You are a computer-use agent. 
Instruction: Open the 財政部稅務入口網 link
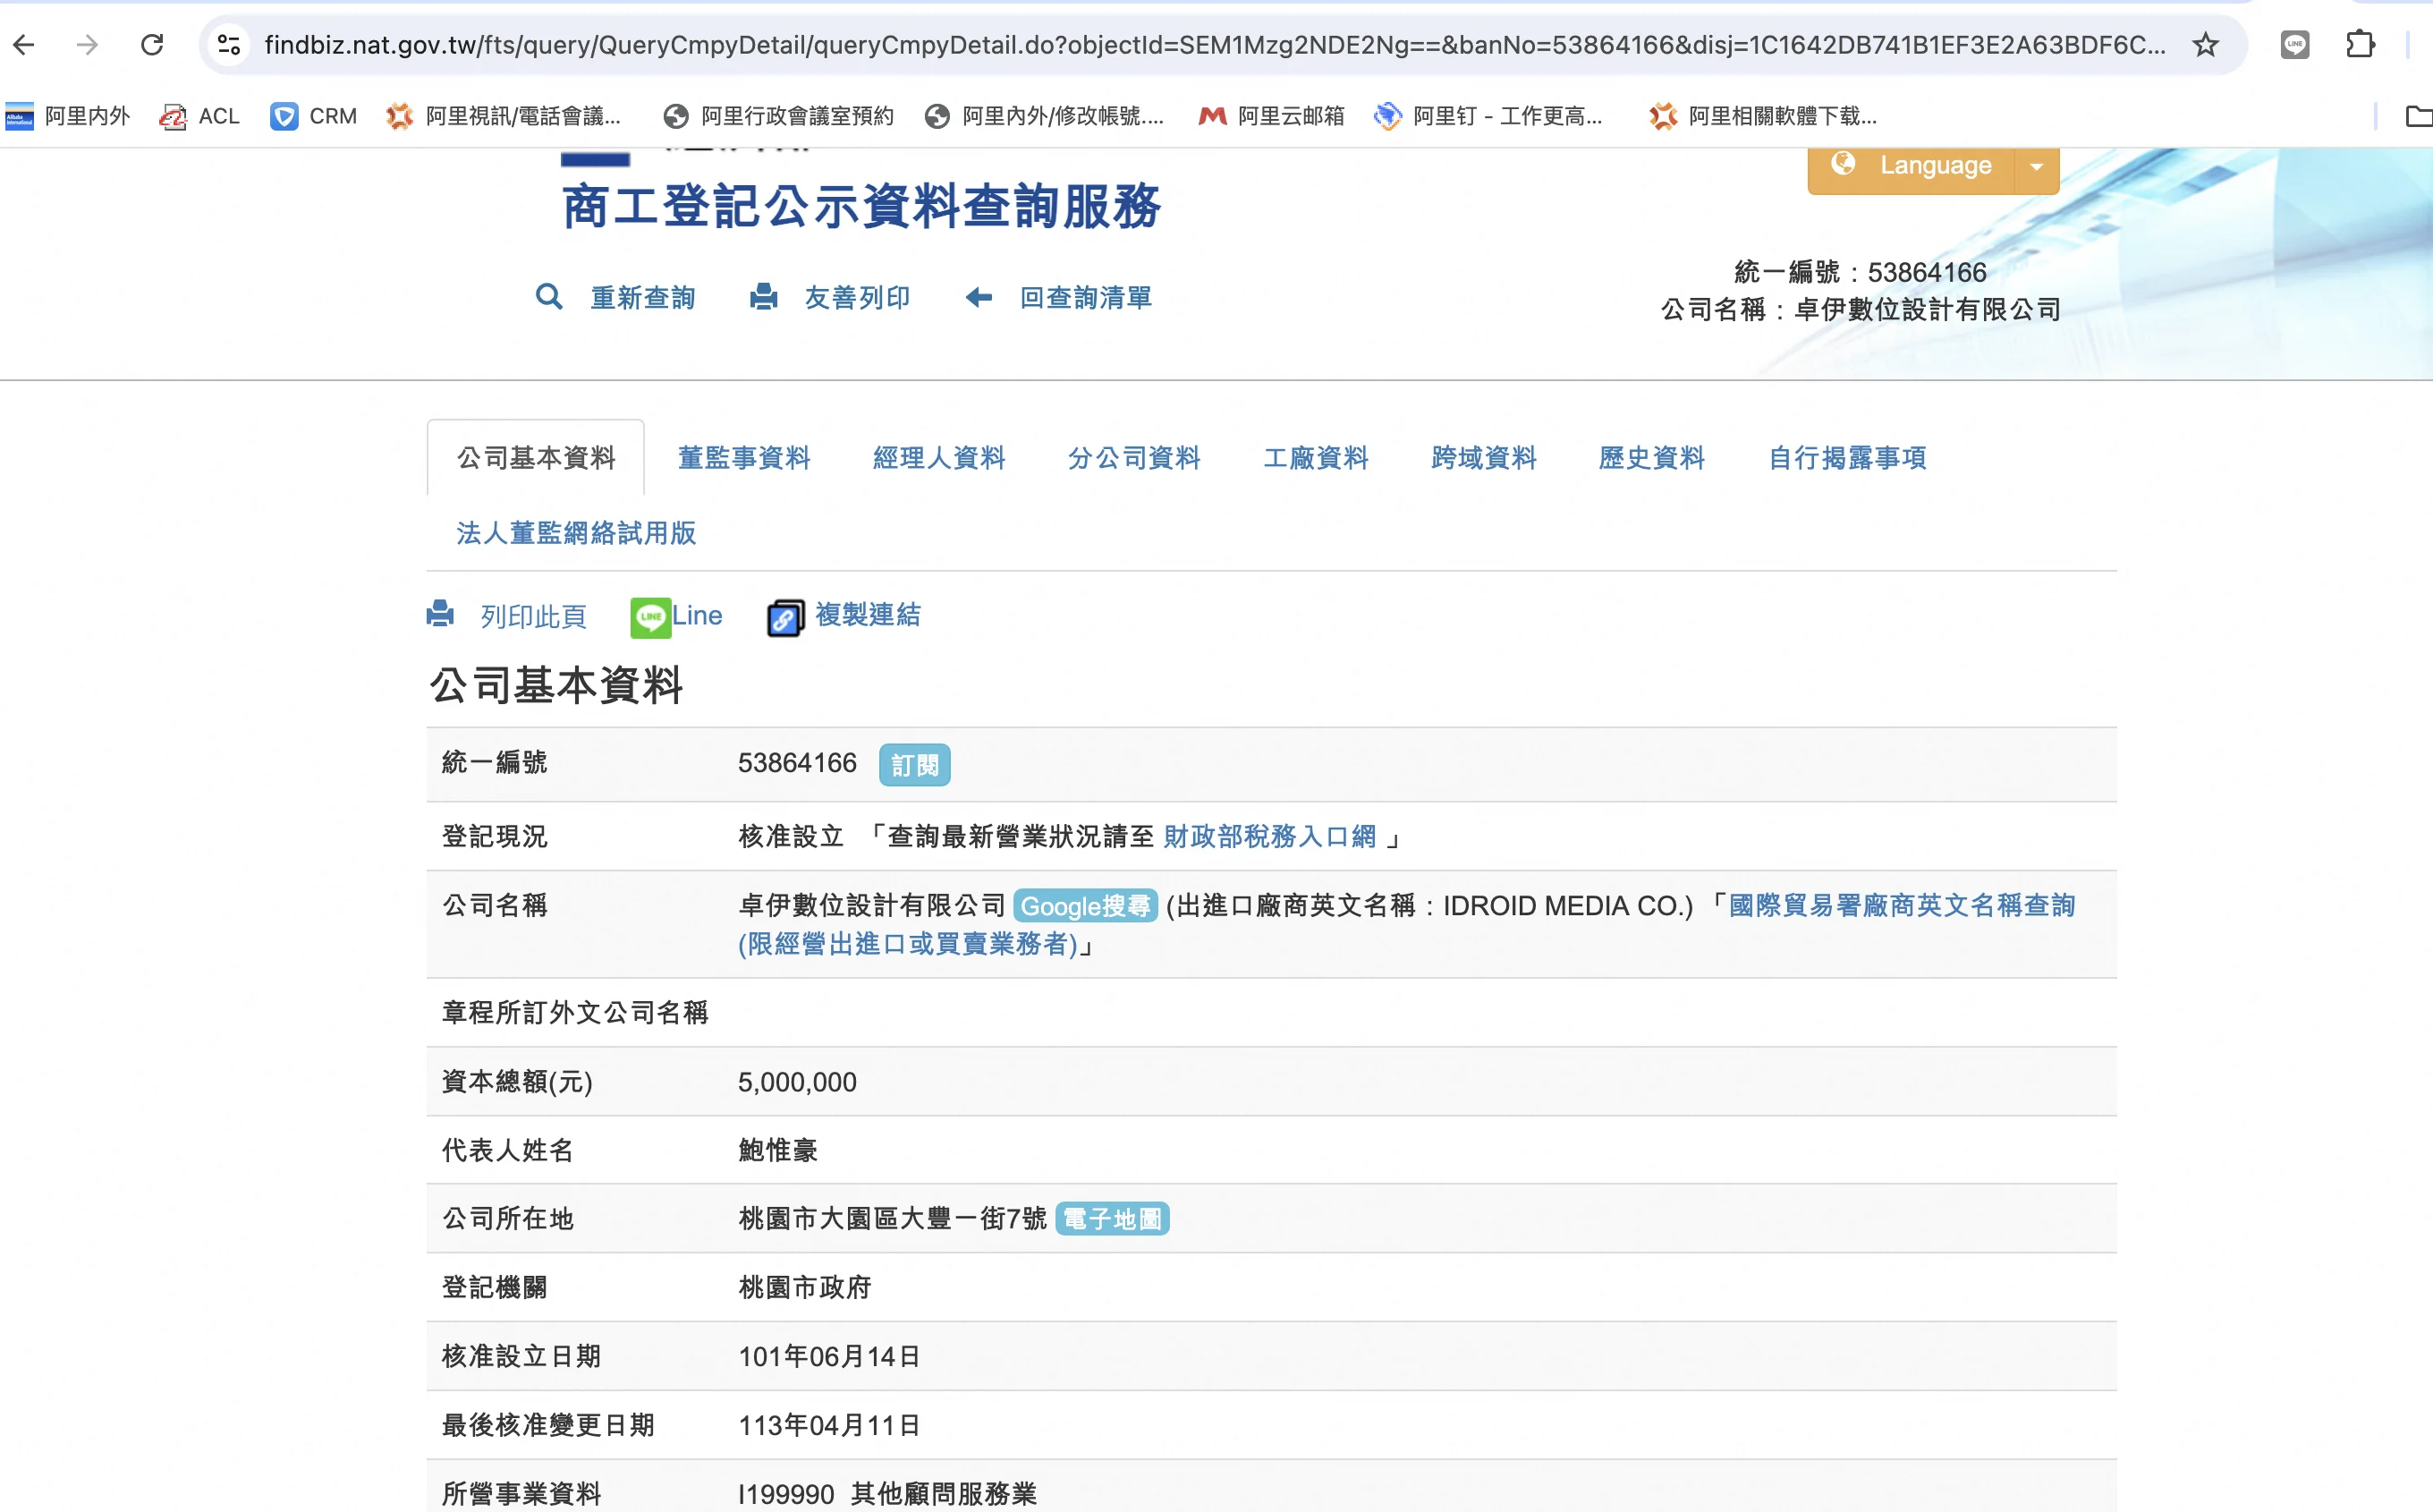click(x=1269, y=836)
